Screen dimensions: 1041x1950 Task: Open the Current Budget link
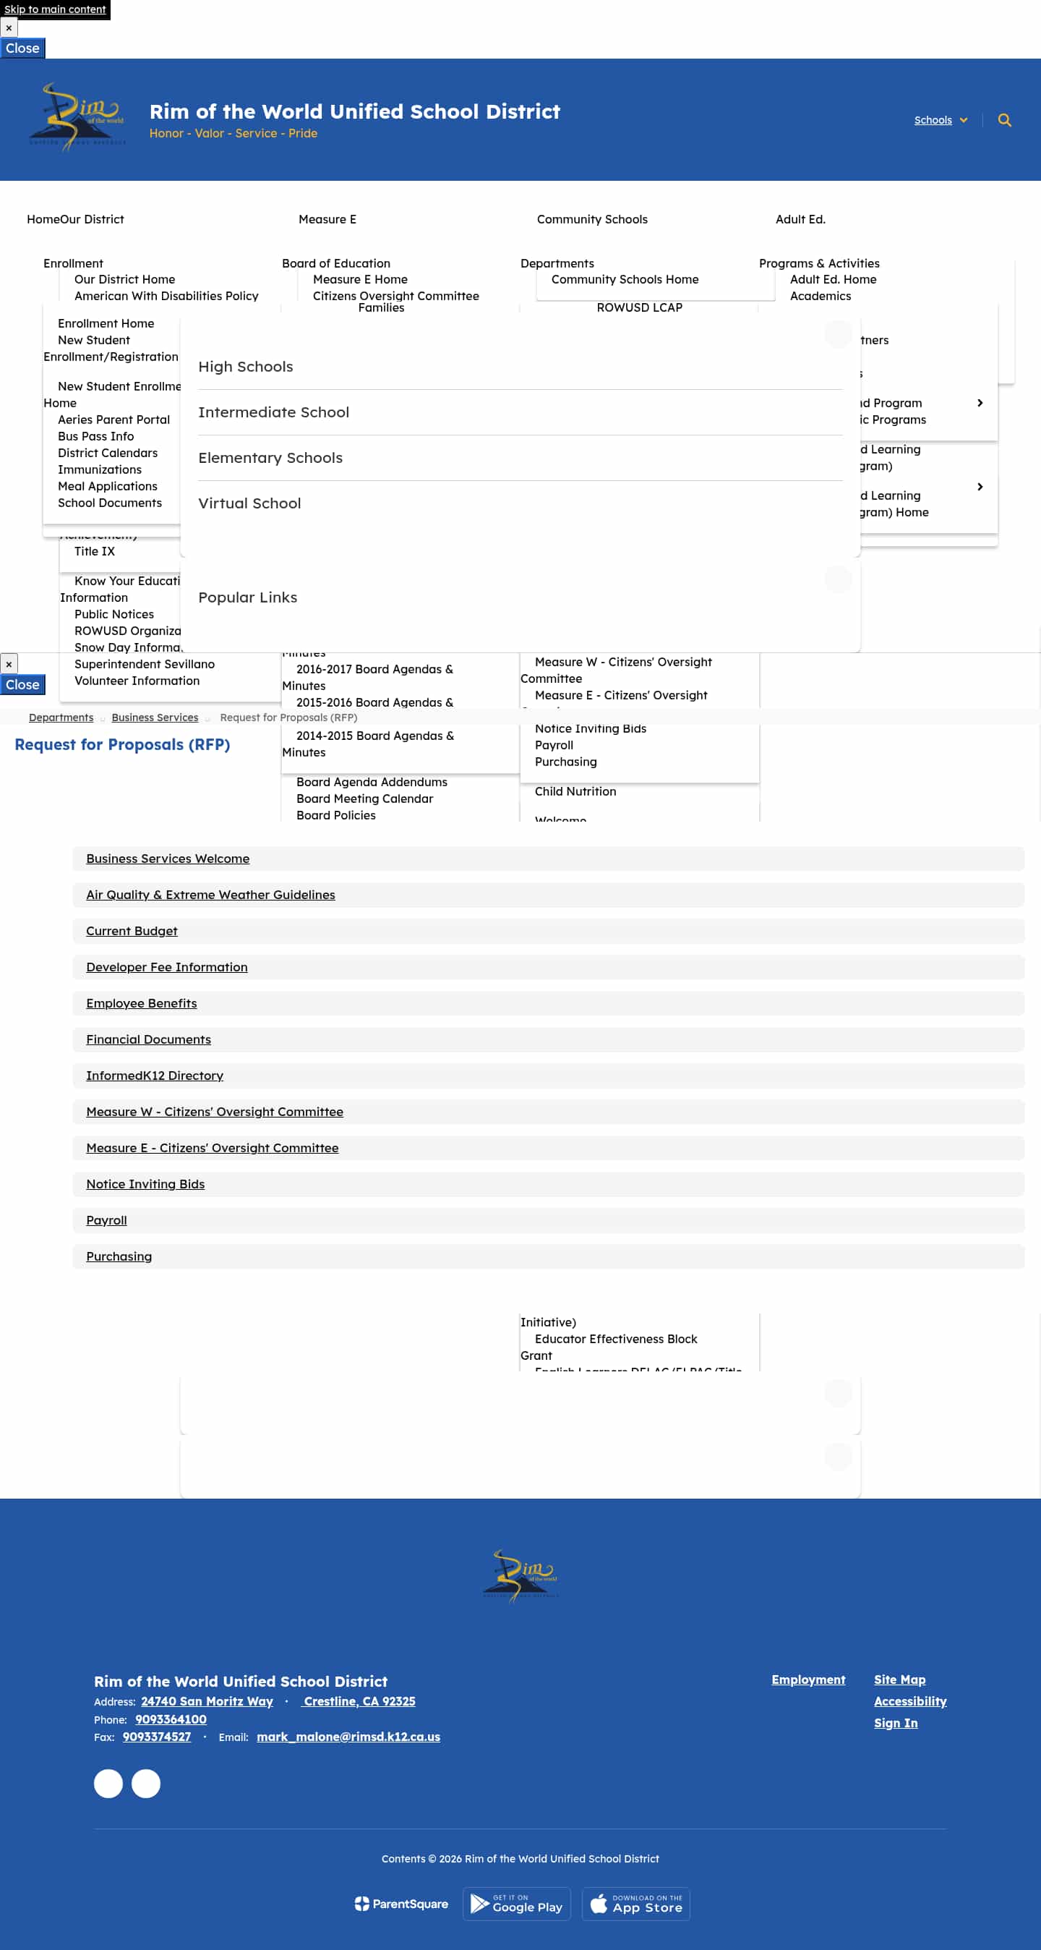point(132,931)
